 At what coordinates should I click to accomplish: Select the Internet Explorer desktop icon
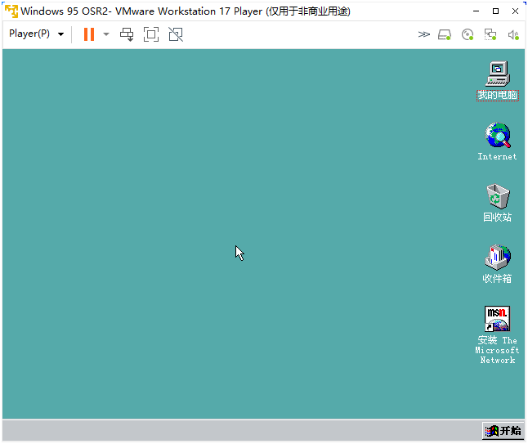497,135
